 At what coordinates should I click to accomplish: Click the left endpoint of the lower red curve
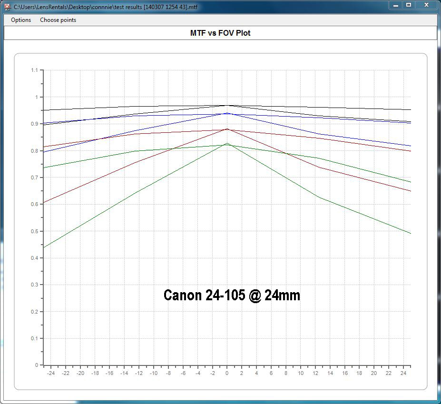44,203
